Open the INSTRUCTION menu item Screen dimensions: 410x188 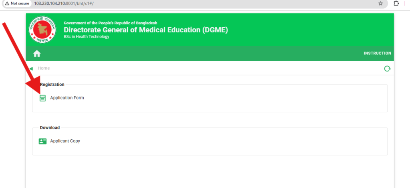click(377, 53)
